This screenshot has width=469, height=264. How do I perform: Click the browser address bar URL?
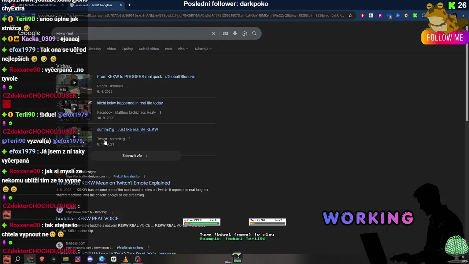tap(191, 15)
